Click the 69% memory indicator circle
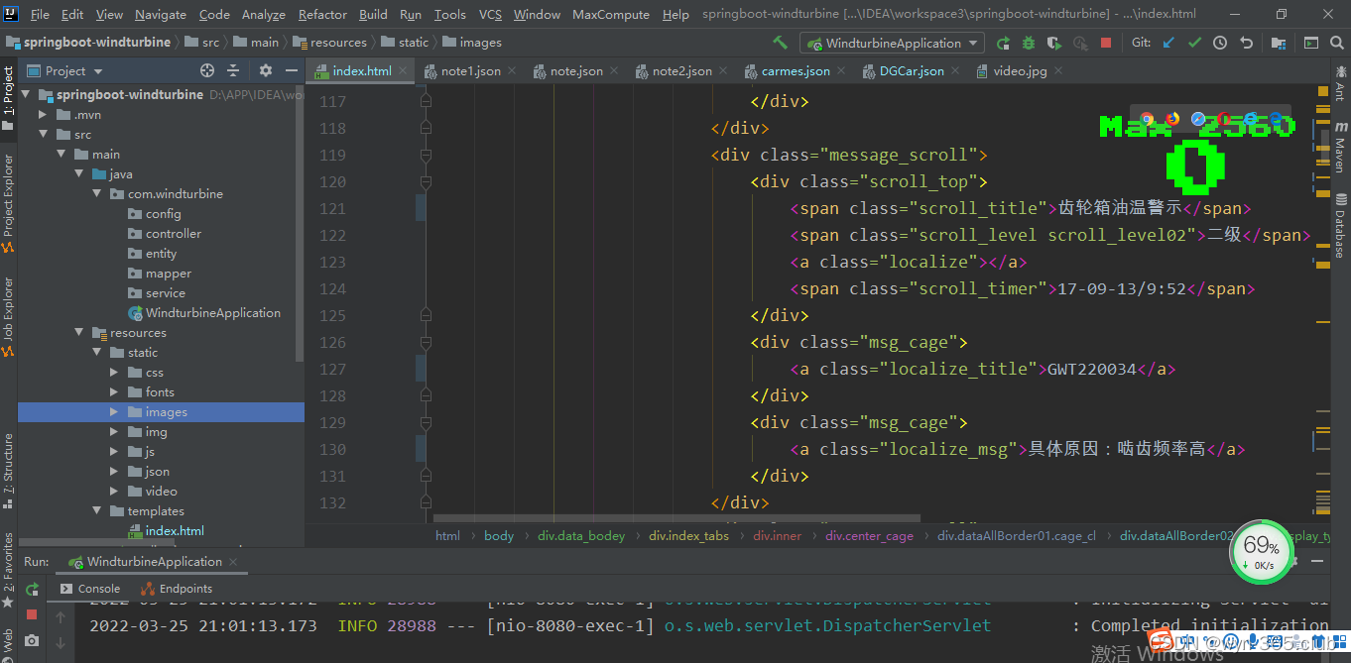 point(1261,552)
